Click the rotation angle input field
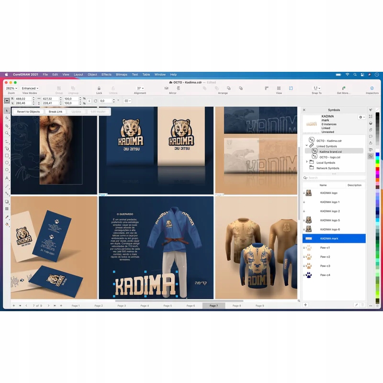The image size is (383, 383). tap(105, 101)
